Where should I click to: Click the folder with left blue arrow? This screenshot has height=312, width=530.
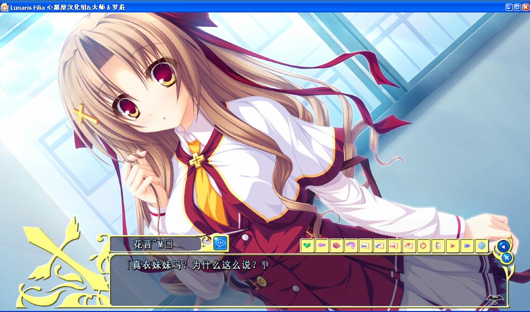[365, 245]
